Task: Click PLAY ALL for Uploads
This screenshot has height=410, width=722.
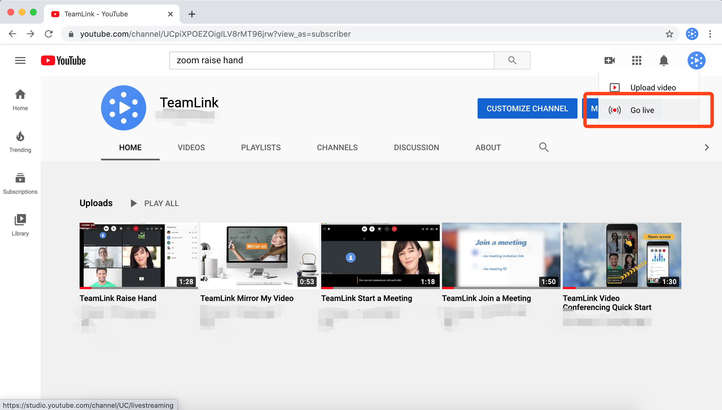Action: click(155, 203)
